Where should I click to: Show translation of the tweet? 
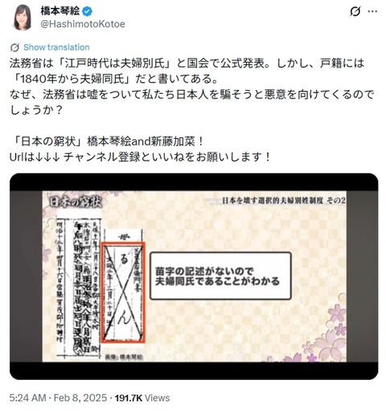[56, 47]
